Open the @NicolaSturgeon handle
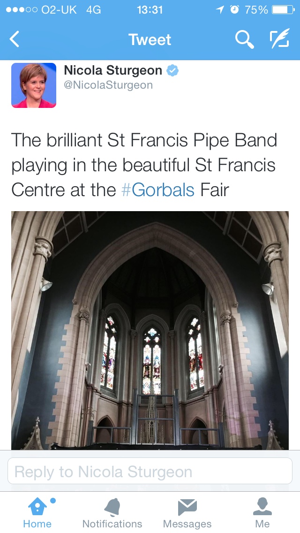 [108, 85]
